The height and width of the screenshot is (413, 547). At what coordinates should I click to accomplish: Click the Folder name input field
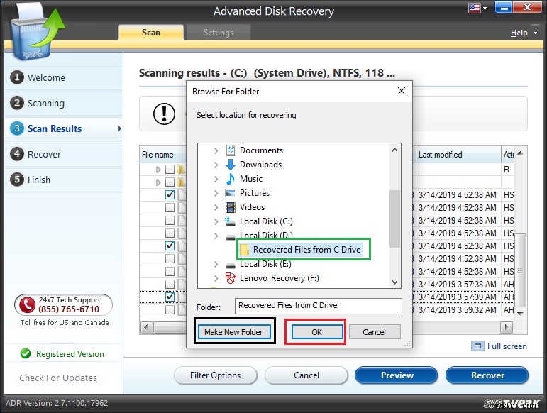coord(318,306)
